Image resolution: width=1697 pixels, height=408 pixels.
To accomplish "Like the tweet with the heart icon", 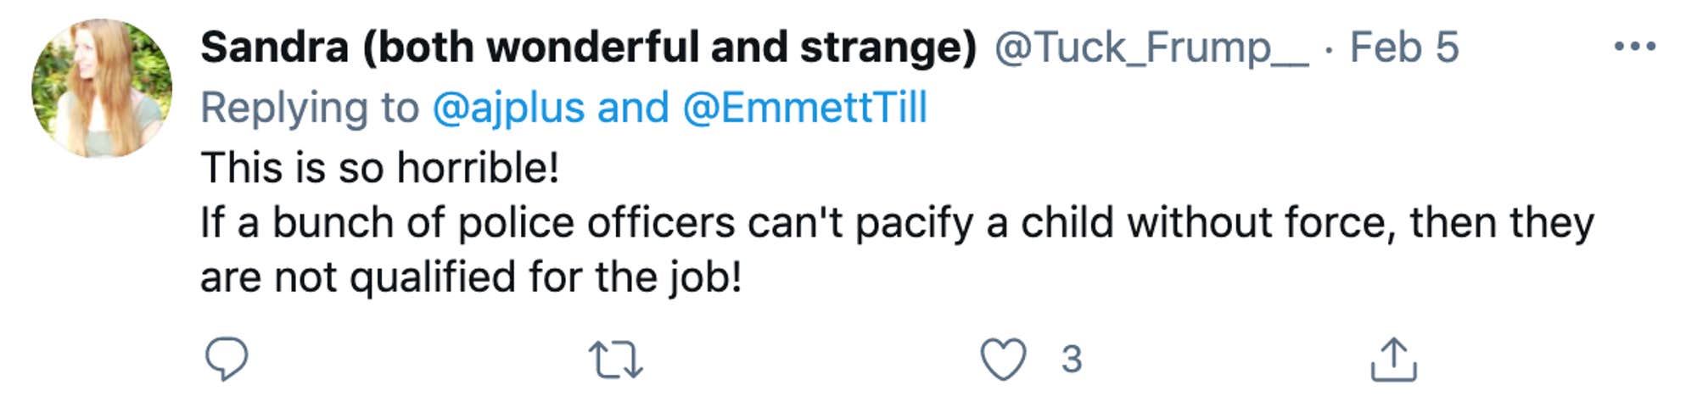I will pyautogui.click(x=1003, y=359).
